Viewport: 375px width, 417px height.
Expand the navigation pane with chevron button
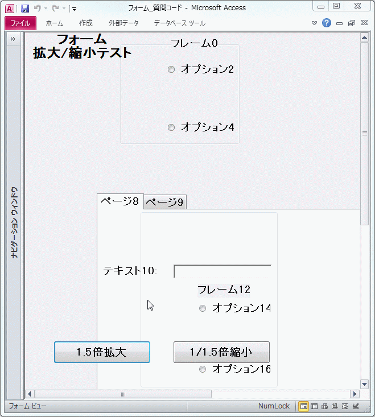pyautogui.click(x=13, y=39)
